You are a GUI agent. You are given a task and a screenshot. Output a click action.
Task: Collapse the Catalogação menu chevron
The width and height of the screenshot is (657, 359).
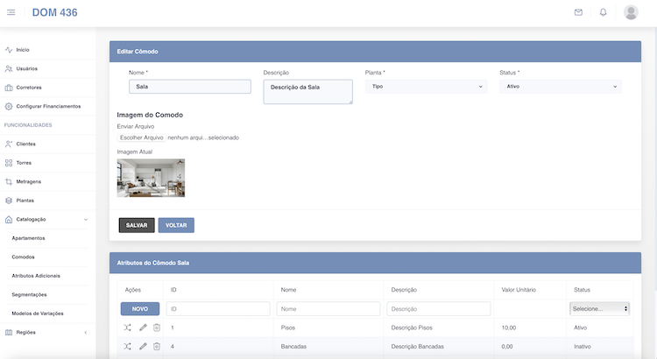pyautogui.click(x=86, y=220)
